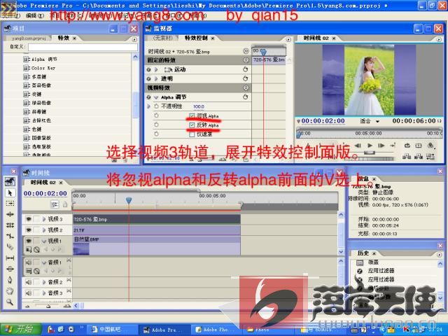Image resolution: width=448 pixels, height=336 pixels.
Task: Select the Hand tool
Action: [10, 291]
